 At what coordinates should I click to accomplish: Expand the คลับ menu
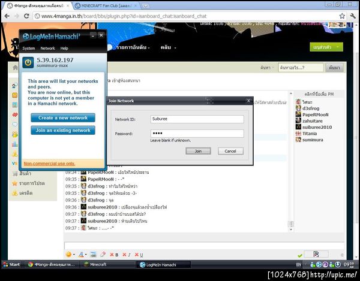168,47
